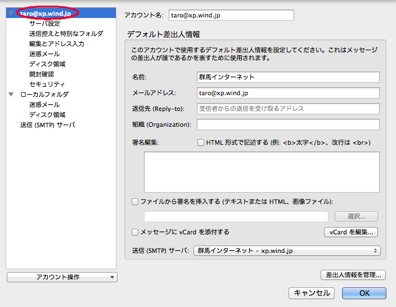Screen dimensions: 396x307
Task: Click the 選択... button
Action: tap(357, 216)
